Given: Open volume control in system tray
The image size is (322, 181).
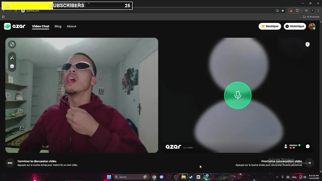Looking at the screenshot, I should click(x=305, y=177).
